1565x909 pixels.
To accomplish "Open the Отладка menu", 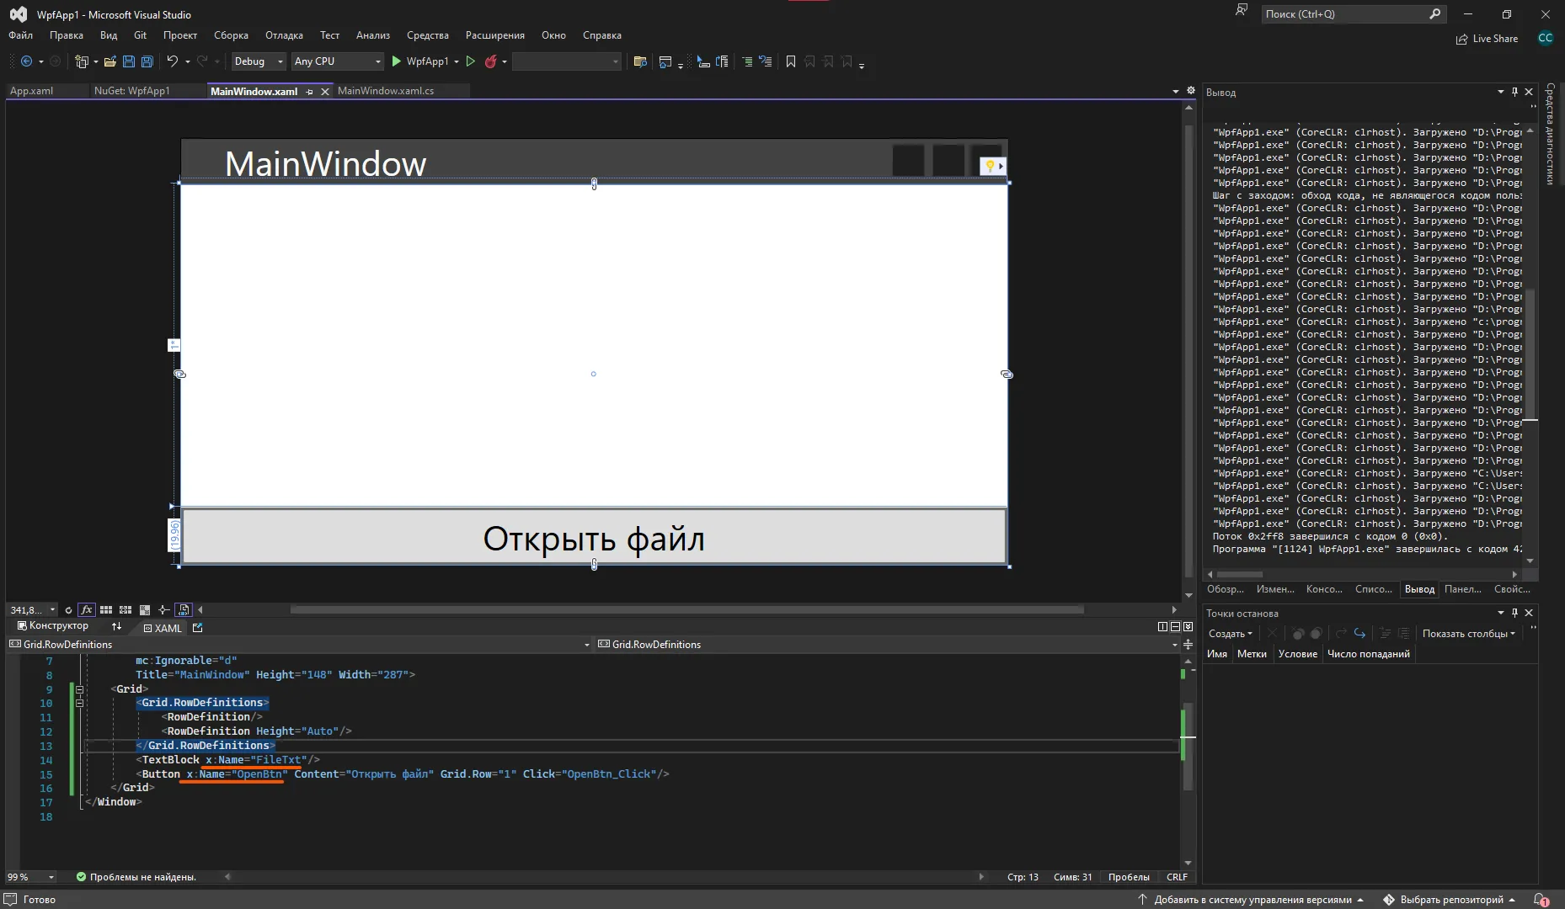I will point(284,35).
